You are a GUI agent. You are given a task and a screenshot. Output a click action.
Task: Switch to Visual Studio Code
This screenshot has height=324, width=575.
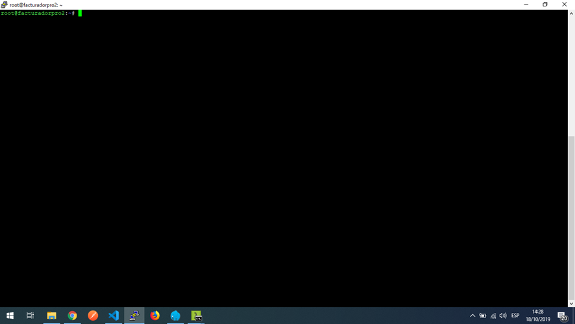coord(114,316)
